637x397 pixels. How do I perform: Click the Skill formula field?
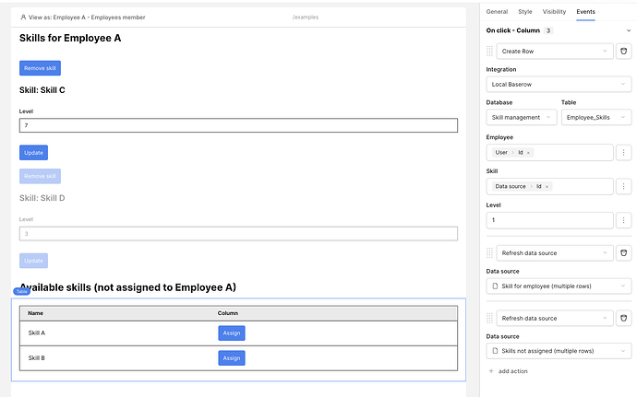pyautogui.click(x=549, y=187)
